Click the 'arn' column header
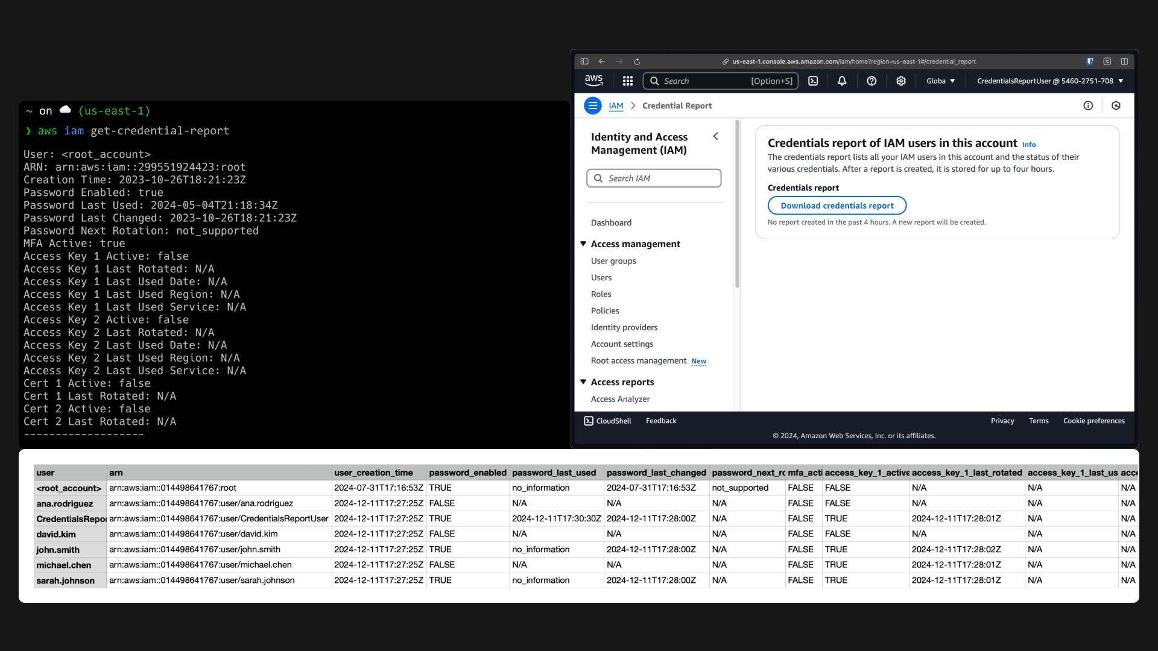This screenshot has width=1158, height=651. pos(219,473)
